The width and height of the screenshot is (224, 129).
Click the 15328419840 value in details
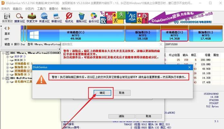(x=211, y=94)
